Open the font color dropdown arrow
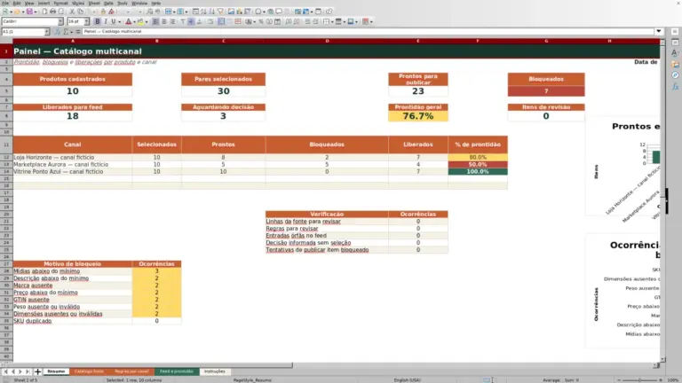 134,21
